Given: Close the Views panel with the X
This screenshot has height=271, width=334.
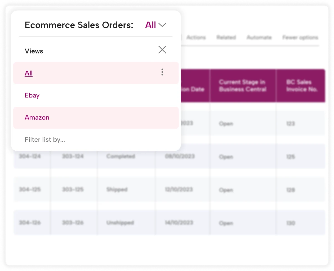Looking at the screenshot, I should pos(162,50).
